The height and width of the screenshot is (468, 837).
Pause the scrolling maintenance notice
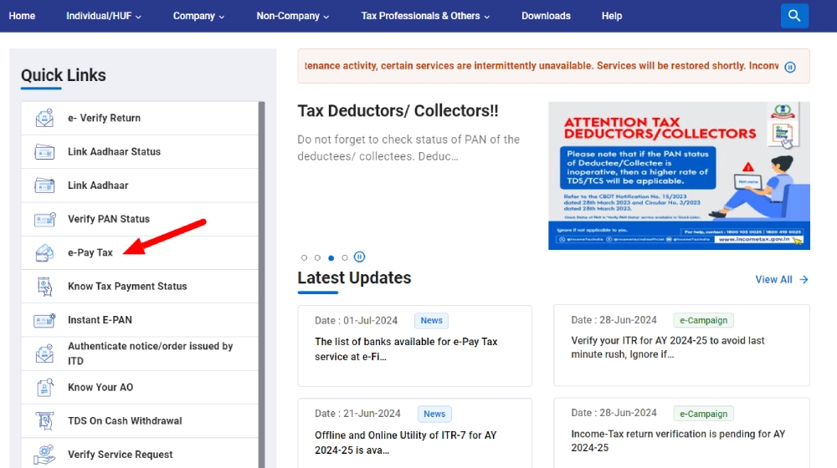(x=791, y=67)
